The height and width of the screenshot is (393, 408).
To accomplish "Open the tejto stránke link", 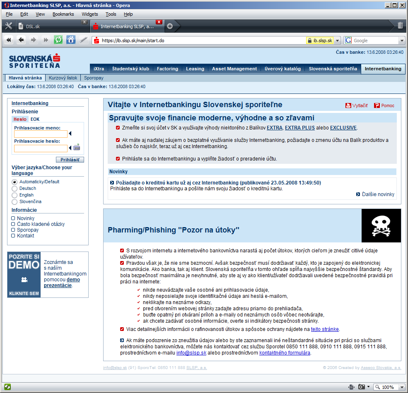I will (325, 329).
